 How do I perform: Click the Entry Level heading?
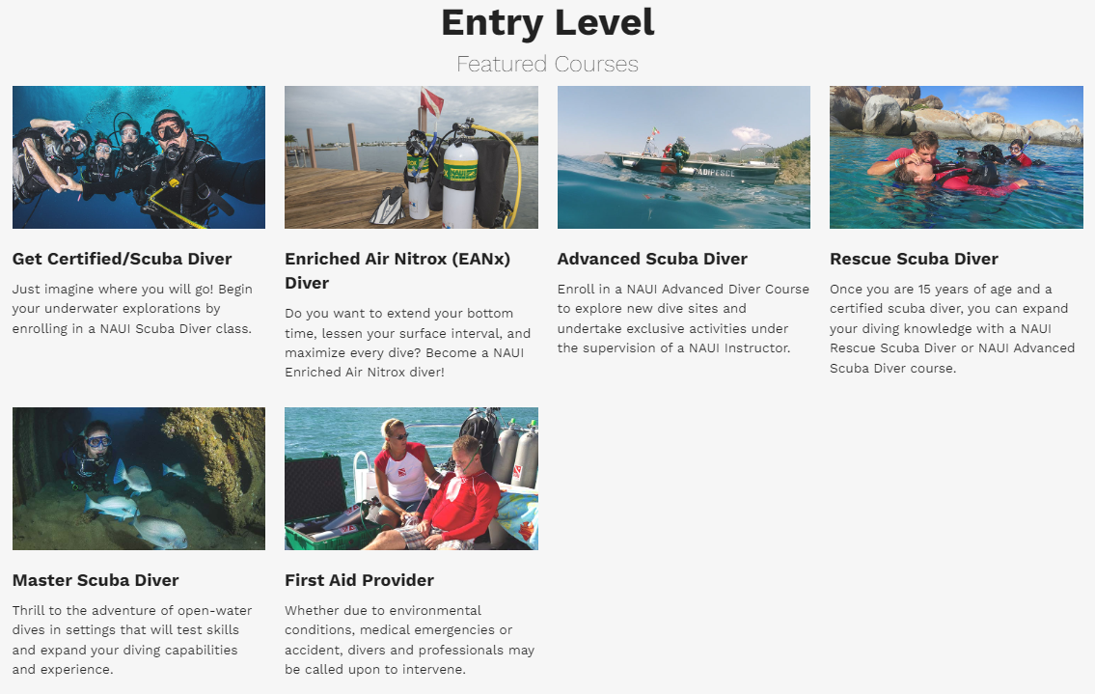click(x=548, y=22)
